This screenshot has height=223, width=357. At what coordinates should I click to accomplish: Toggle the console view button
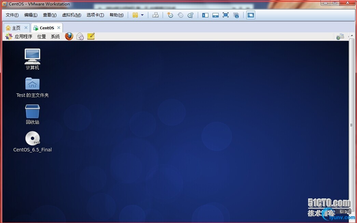[251, 15]
